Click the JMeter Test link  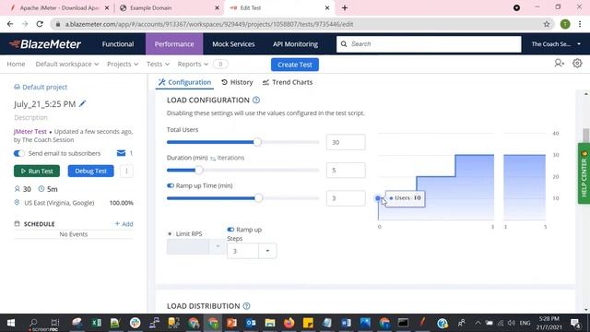click(30, 131)
